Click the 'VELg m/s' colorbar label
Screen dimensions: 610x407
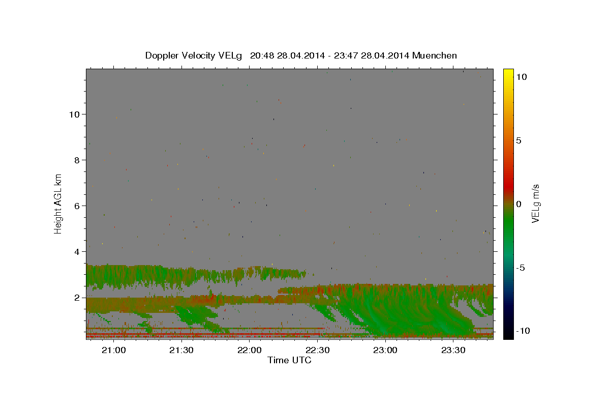[535, 203]
